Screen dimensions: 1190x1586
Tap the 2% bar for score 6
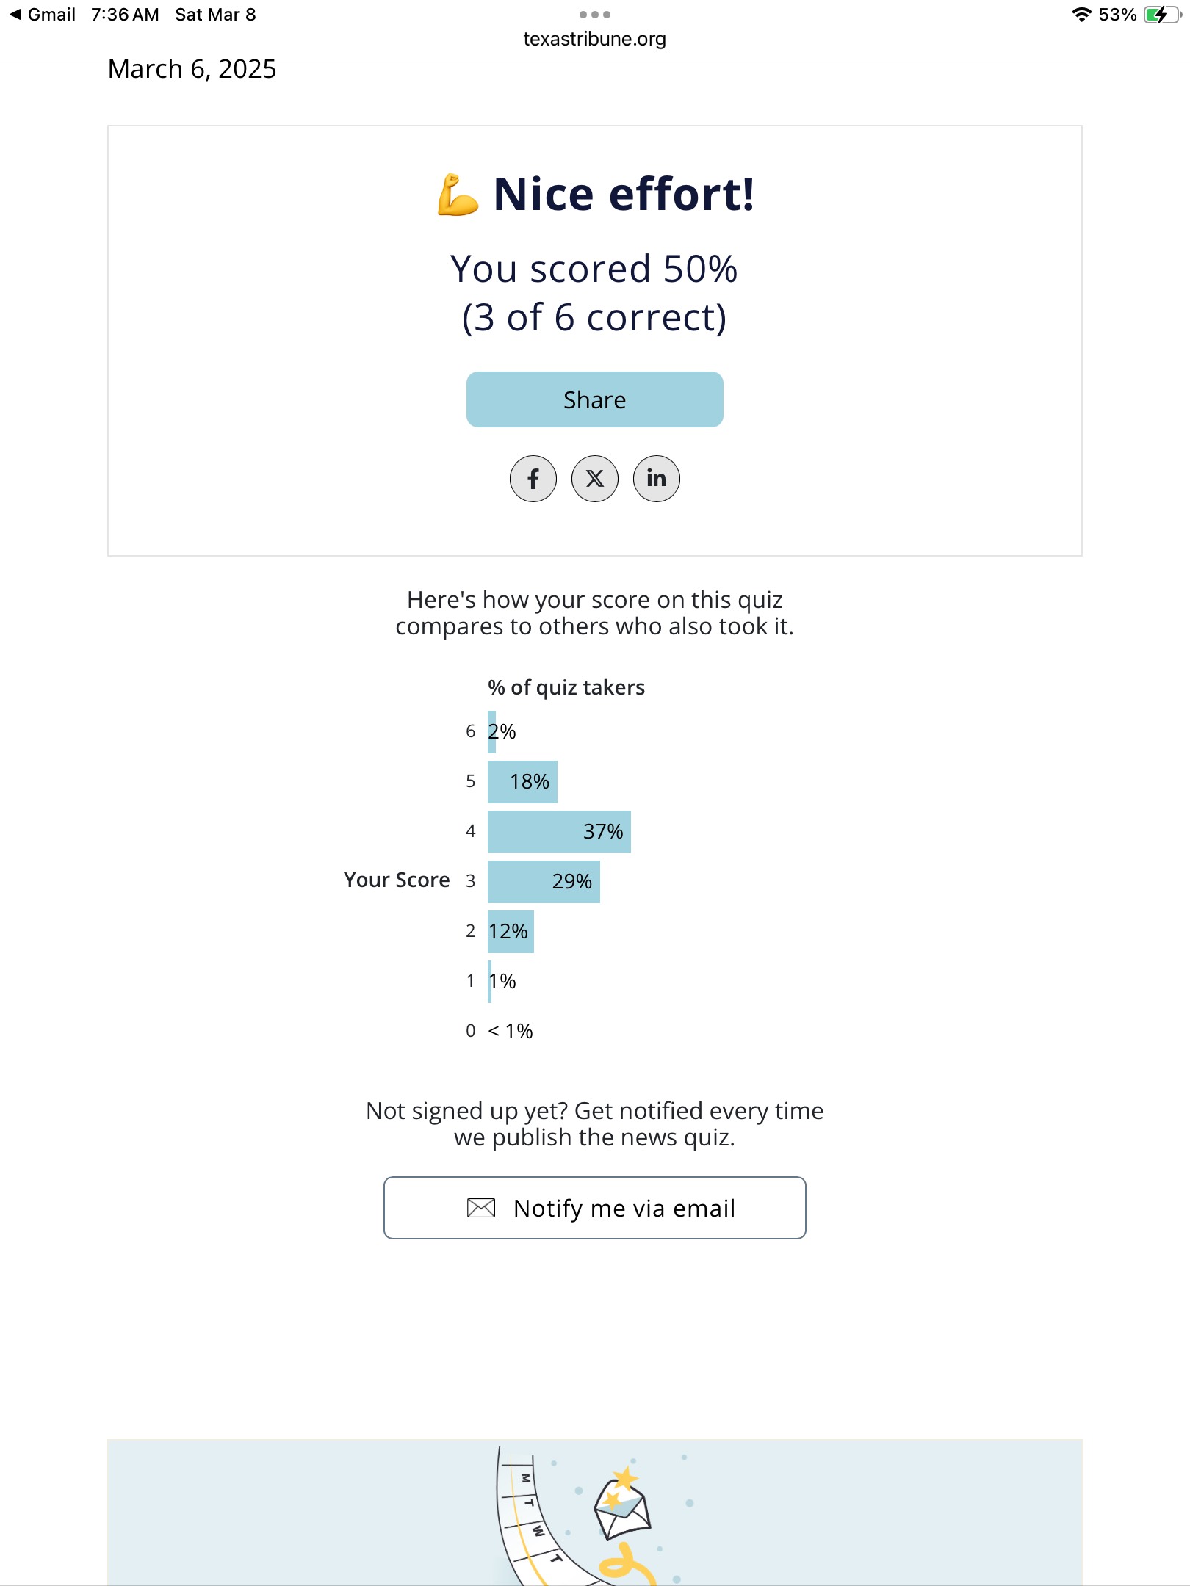[x=491, y=731]
